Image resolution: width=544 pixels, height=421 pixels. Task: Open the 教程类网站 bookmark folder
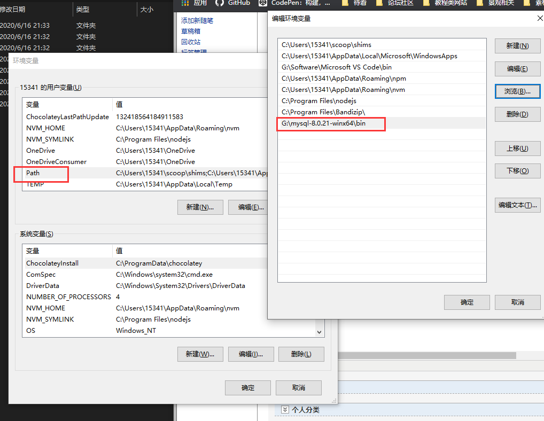446,3
